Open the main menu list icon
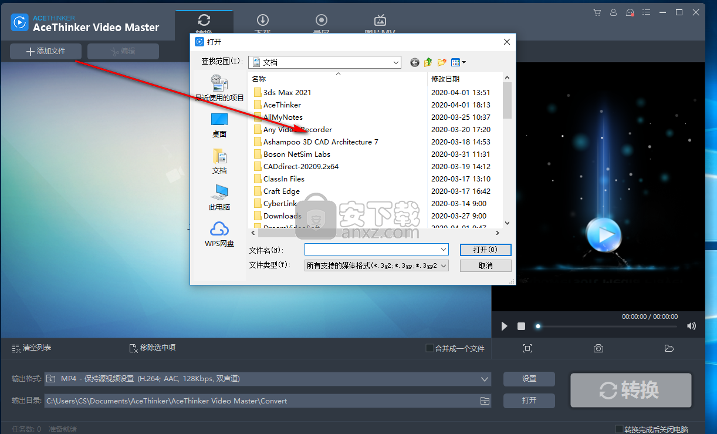The width and height of the screenshot is (717, 434). coord(647,12)
